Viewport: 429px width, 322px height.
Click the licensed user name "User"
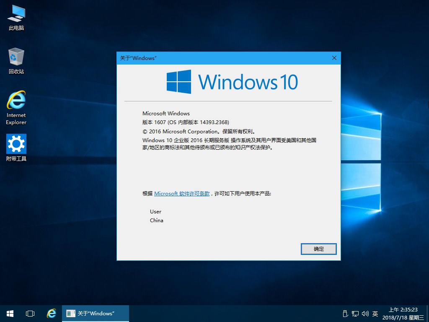[x=156, y=212]
